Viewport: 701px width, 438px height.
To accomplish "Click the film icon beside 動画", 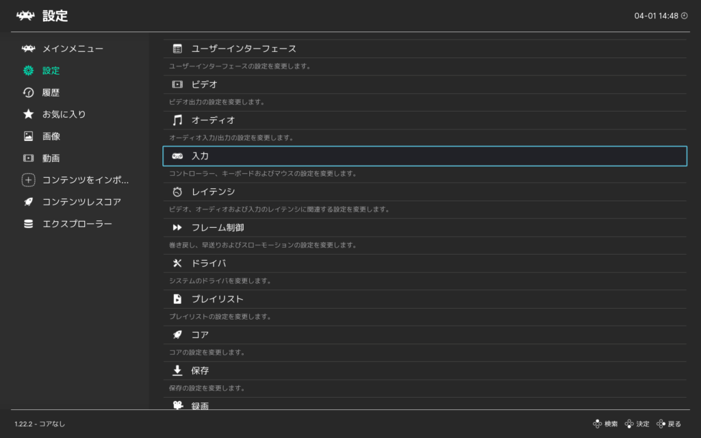I will 28,158.
